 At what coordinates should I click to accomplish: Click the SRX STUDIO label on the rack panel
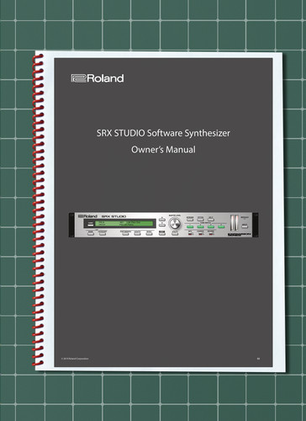point(113,216)
